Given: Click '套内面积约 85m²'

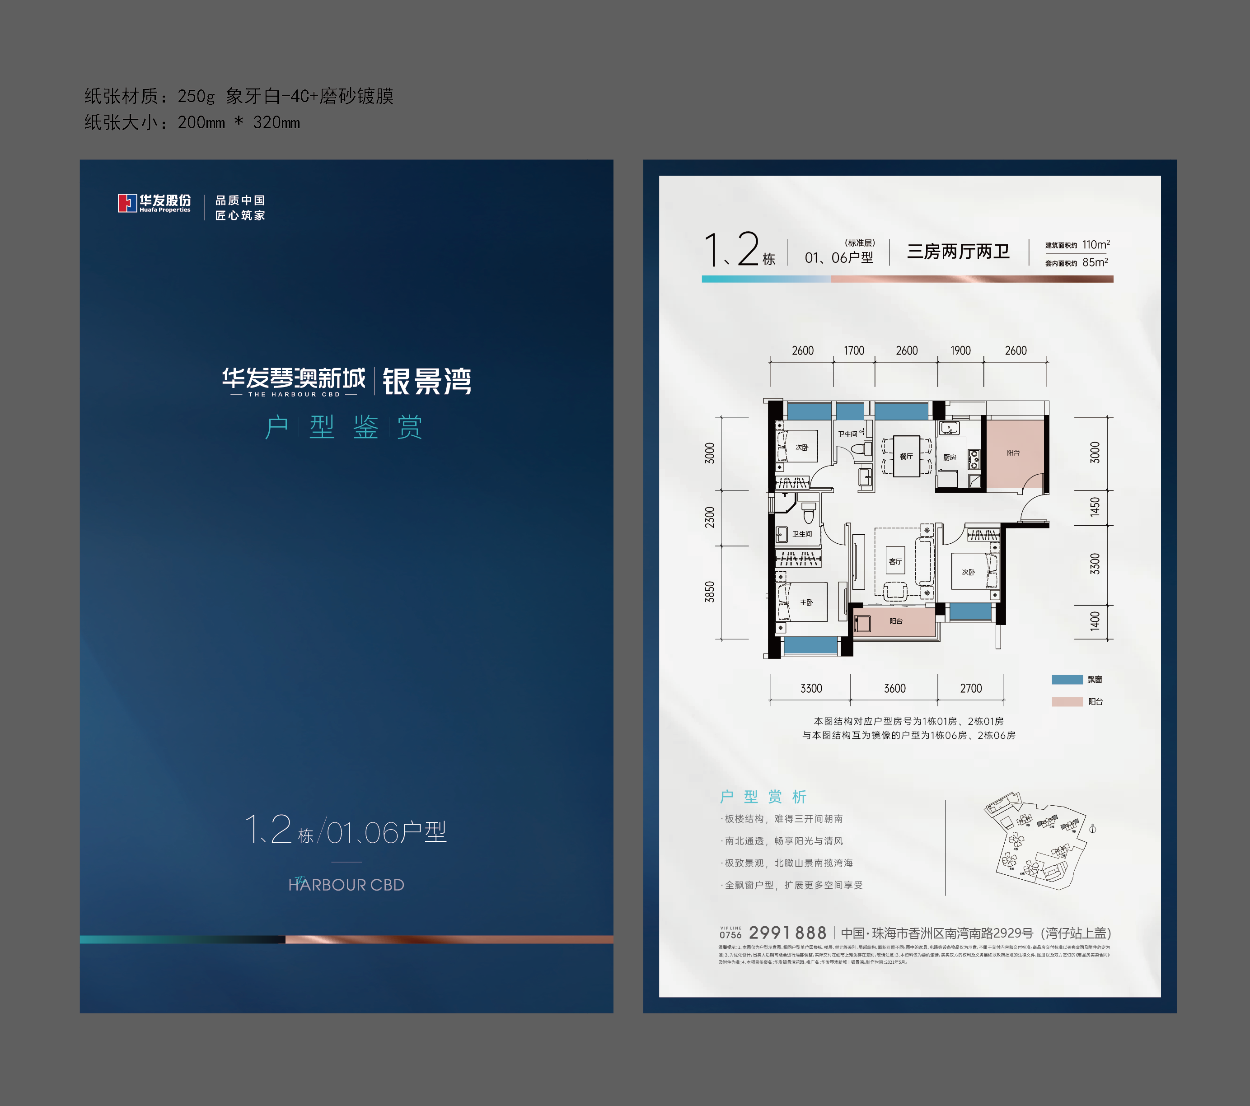Looking at the screenshot, I should (1077, 262).
